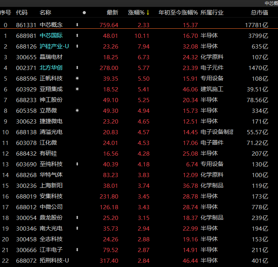Screen dimensions: 278x267
Task: Click the dot icon in the header row
Action: (x=84, y=13)
